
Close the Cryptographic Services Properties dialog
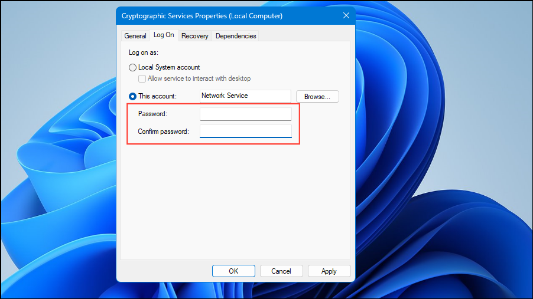[x=346, y=15]
